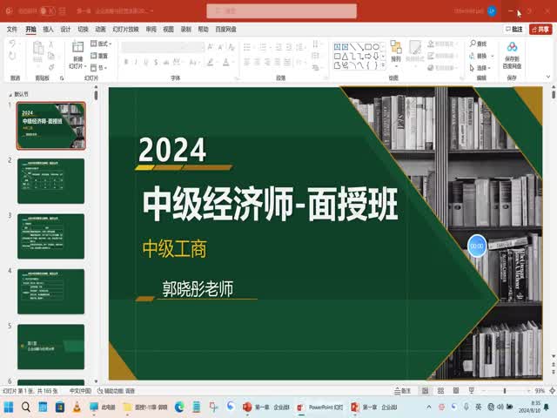The width and height of the screenshot is (557, 418).
Task: Click the Increase Font Size icon
Action: click(x=211, y=46)
